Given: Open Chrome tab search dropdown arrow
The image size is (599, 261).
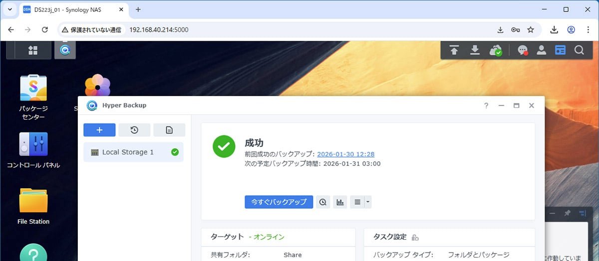Looking at the screenshot, I should click(x=10, y=9).
